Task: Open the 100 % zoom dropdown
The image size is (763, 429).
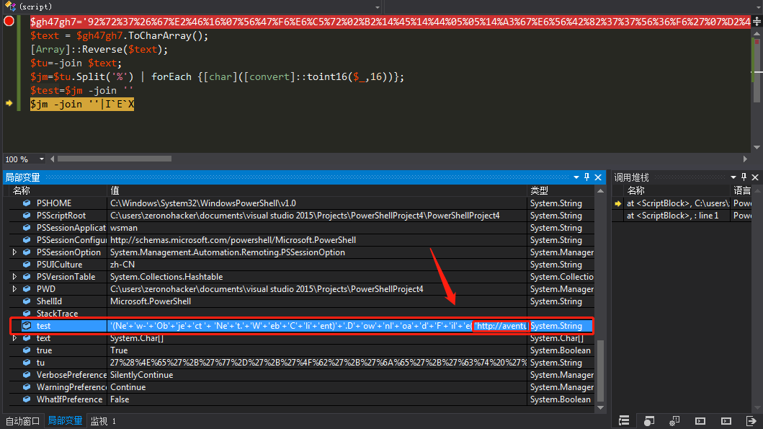Action: click(x=41, y=159)
